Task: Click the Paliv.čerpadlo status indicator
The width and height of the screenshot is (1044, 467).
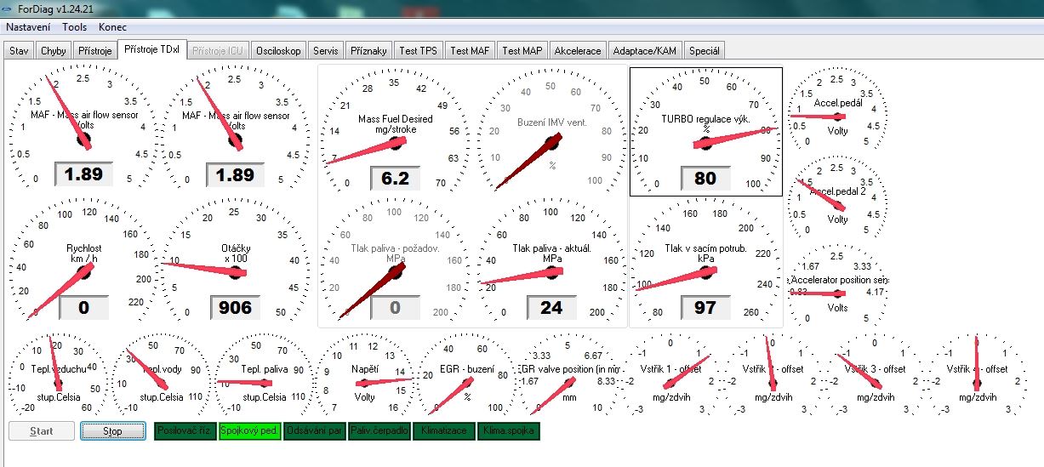Action: pyautogui.click(x=379, y=431)
